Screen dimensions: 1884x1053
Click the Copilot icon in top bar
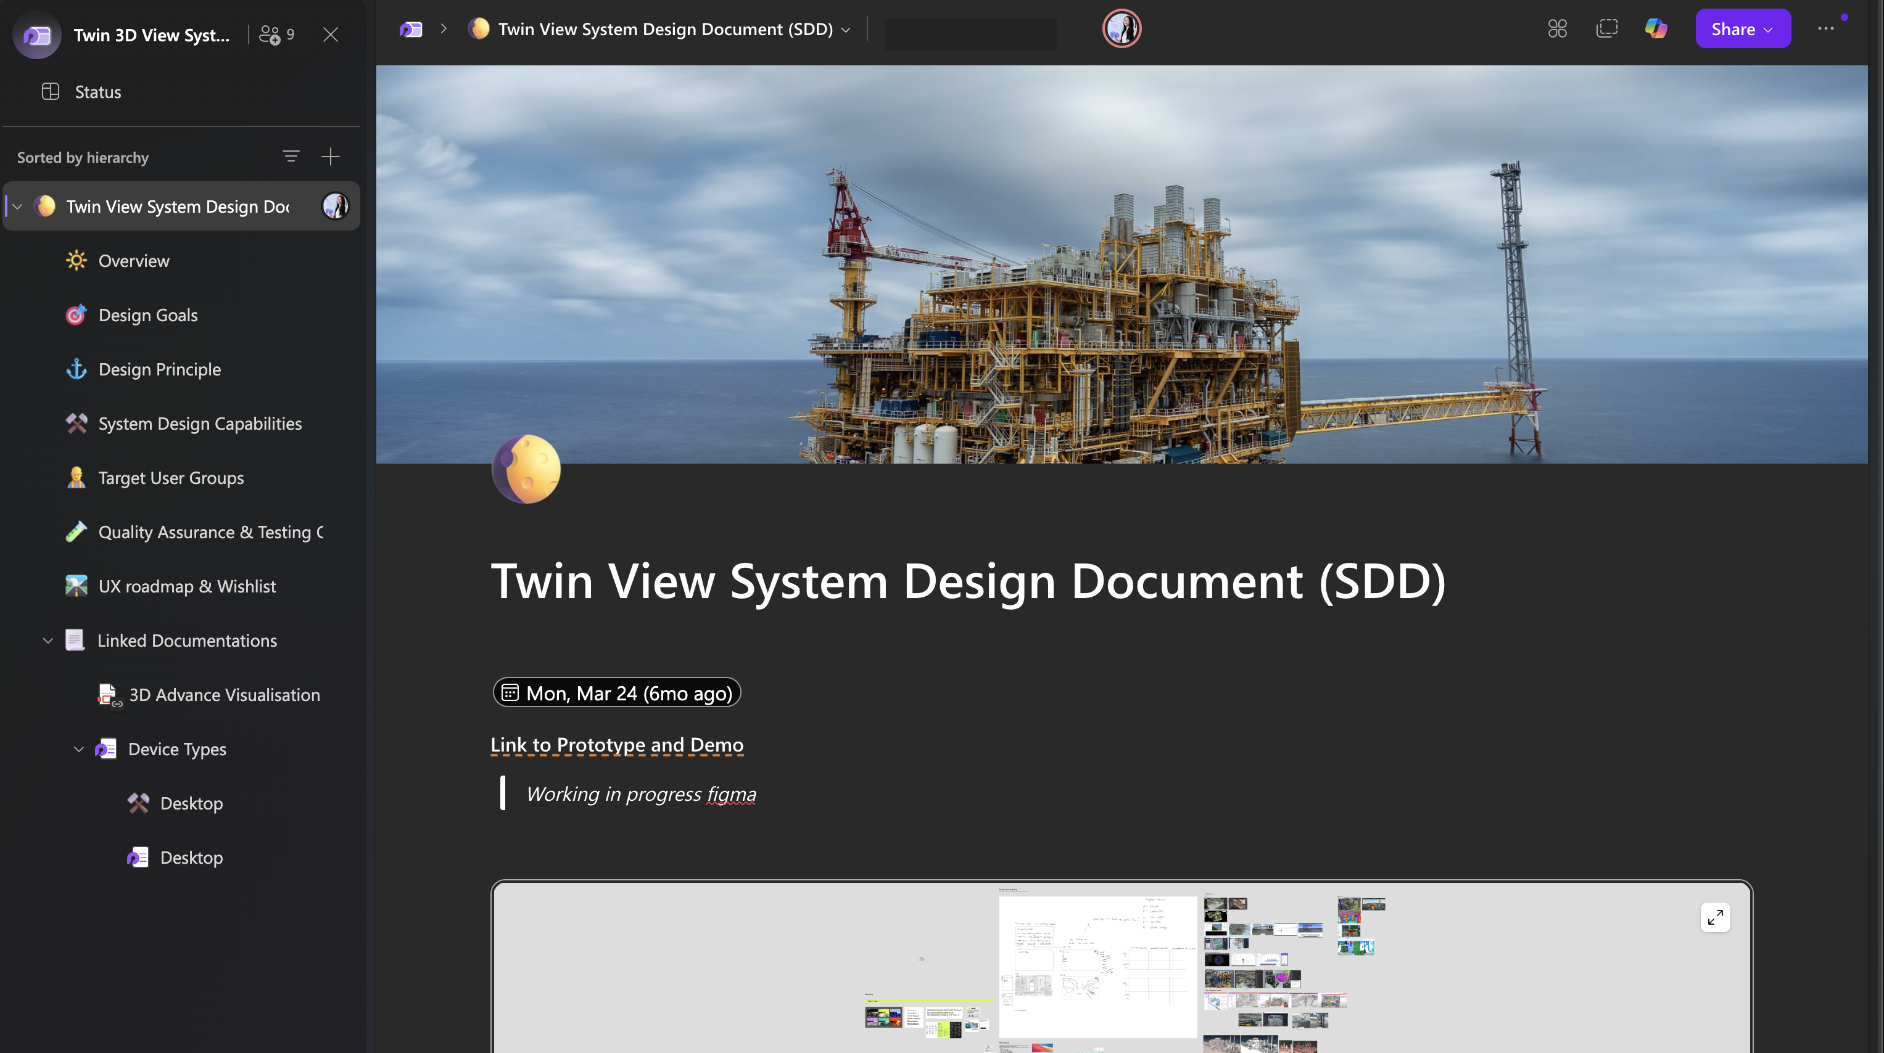tap(1656, 28)
